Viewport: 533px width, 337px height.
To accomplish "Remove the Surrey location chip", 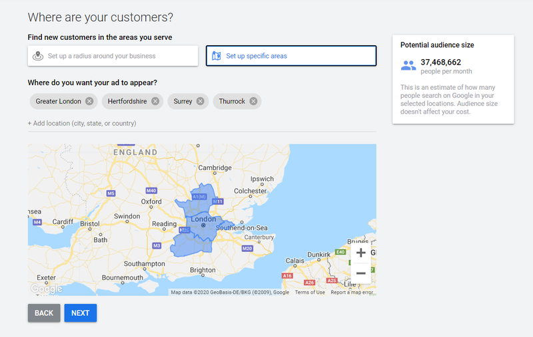I will [200, 102].
